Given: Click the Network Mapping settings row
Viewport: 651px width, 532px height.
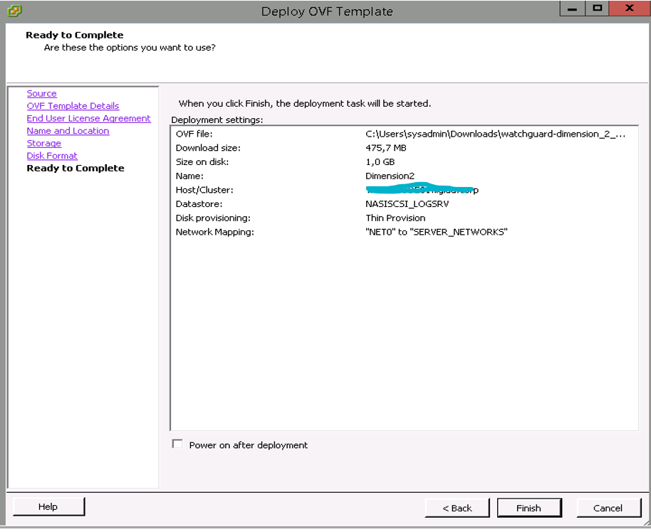Looking at the screenshot, I should click(x=399, y=232).
